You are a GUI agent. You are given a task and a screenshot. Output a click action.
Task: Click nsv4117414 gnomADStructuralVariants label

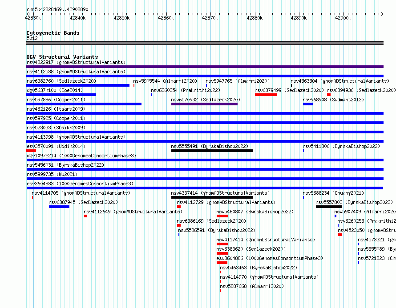tap(266, 240)
